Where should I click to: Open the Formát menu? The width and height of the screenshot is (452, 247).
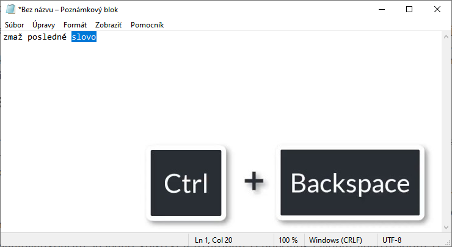(x=75, y=25)
